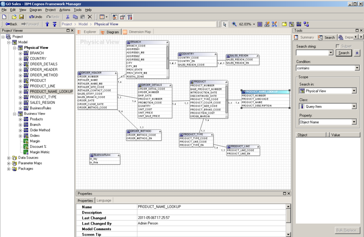Click the diagram grid settings icon
Screen dimensions: 364x237
(260, 24)
